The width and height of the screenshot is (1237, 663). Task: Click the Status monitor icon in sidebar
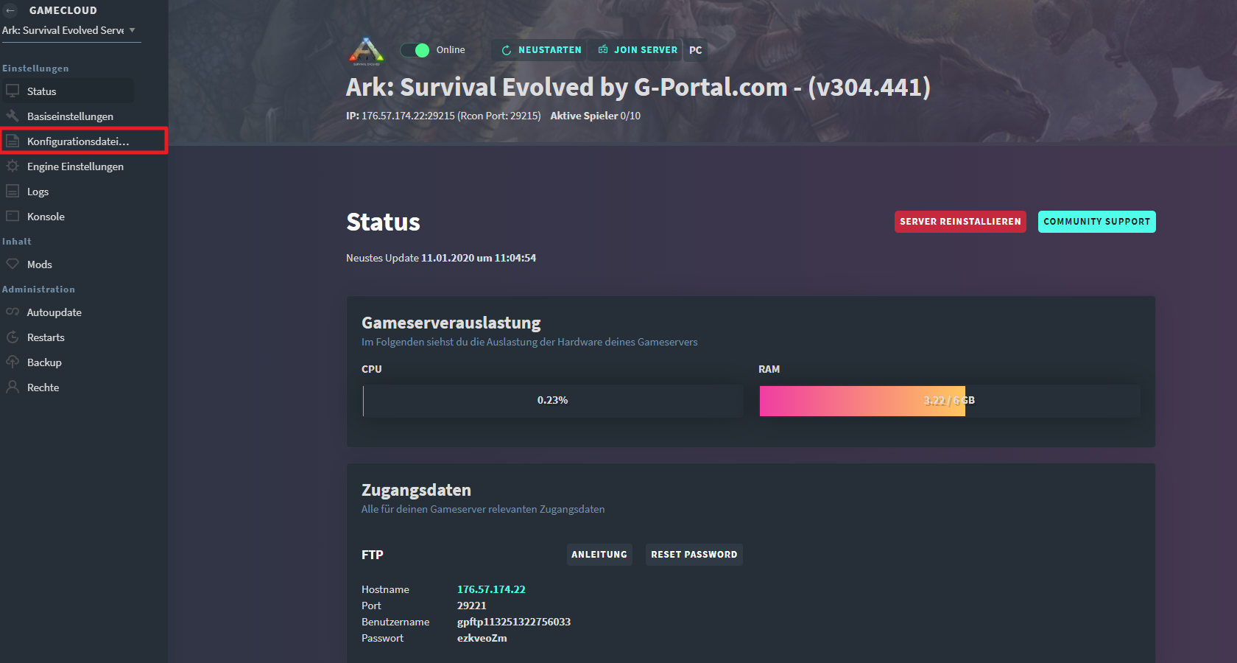(13, 91)
